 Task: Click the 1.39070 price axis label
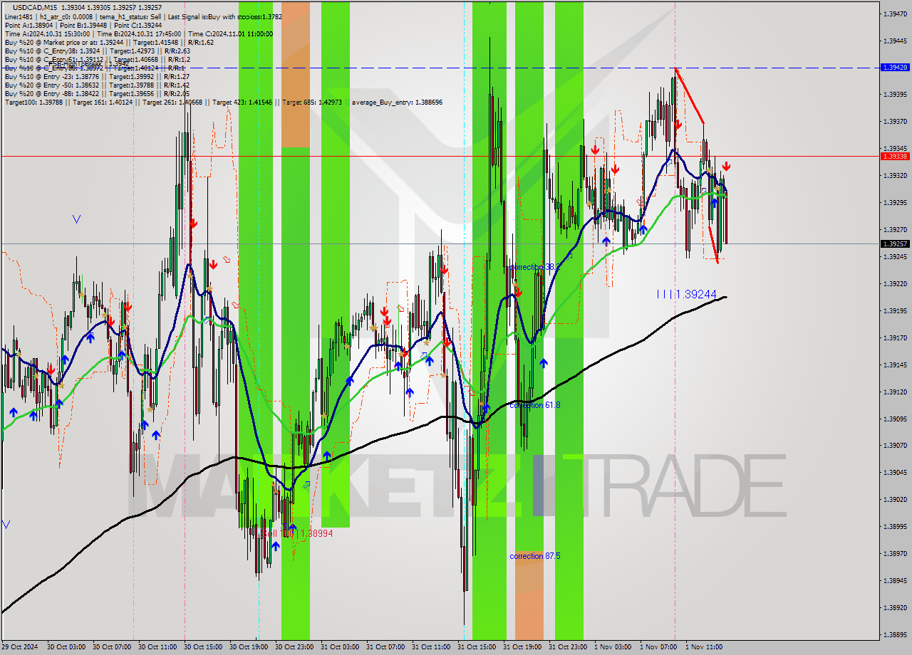[x=895, y=446]
